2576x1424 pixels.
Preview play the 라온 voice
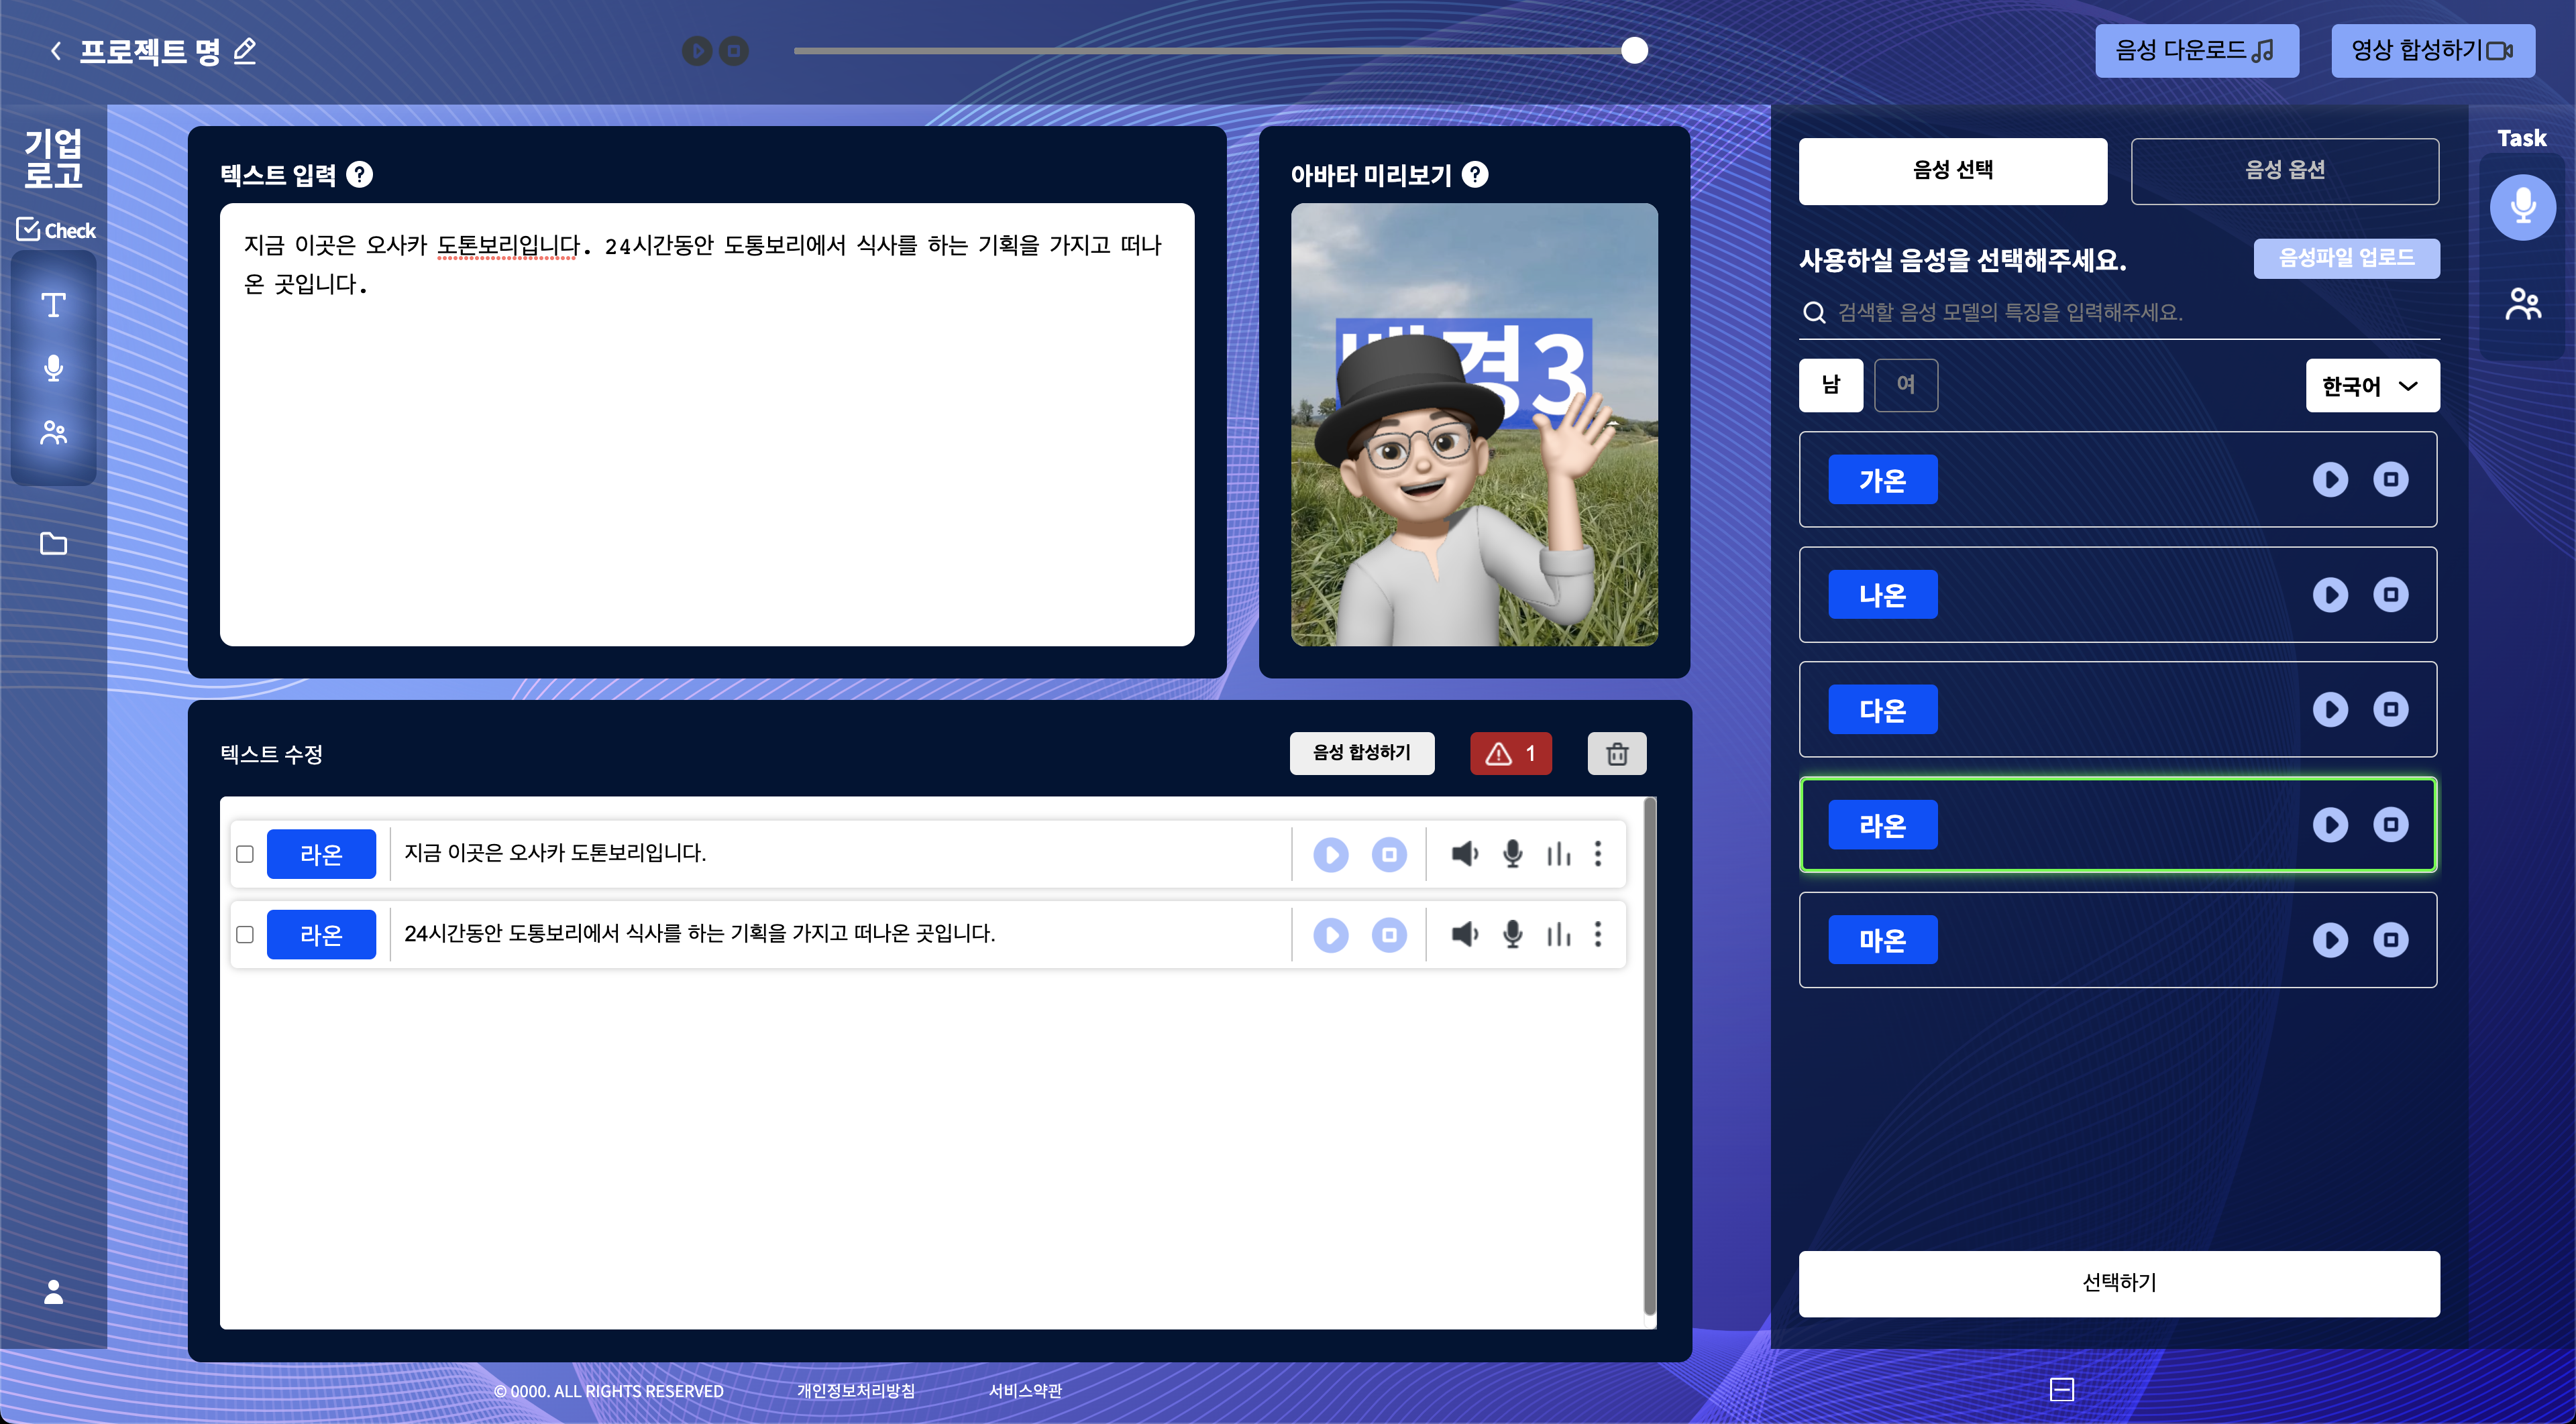pyautogui.click(x=2331, y=825)
